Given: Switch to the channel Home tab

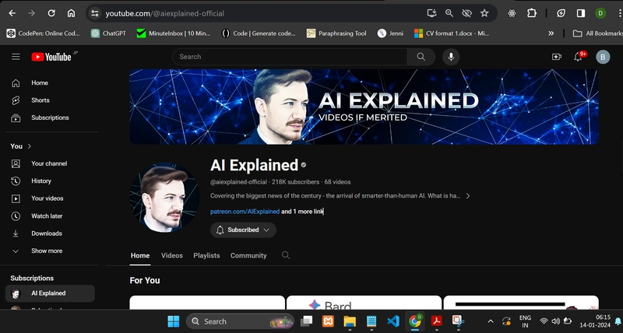Looking at the screenshot, I should coord(140,256).
